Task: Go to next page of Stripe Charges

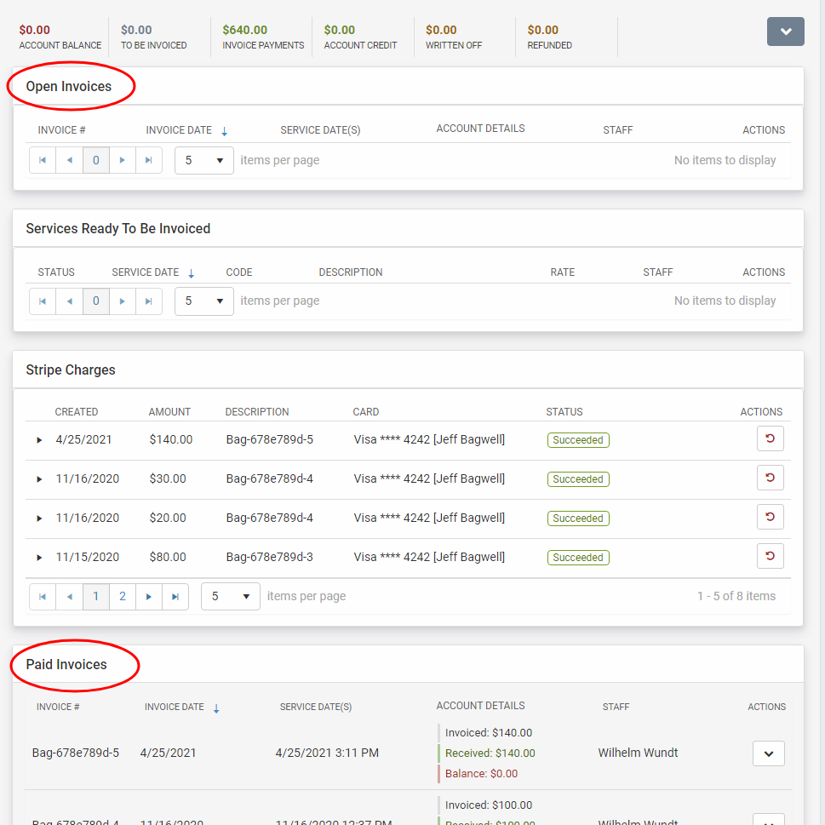Action: (149, 596)
